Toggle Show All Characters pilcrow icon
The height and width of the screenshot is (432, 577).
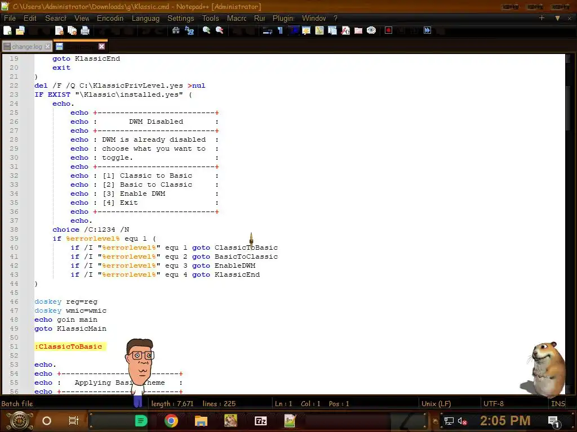pyautogui.click(x=280, y=30)
